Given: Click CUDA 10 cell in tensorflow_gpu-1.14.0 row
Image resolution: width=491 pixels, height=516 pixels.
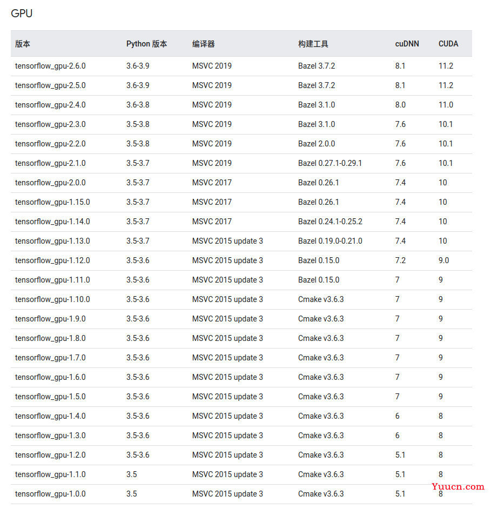Looking at the screenshot, I should click(x=443, y=222).
